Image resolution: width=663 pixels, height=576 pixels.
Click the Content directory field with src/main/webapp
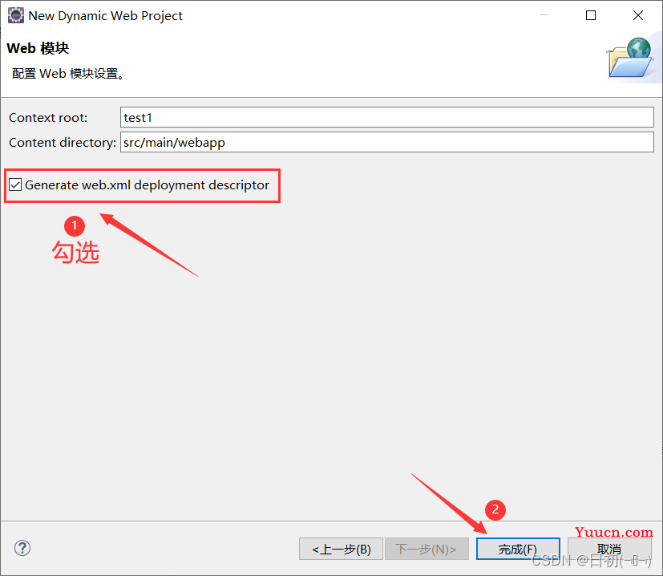(x=386, y=142)
